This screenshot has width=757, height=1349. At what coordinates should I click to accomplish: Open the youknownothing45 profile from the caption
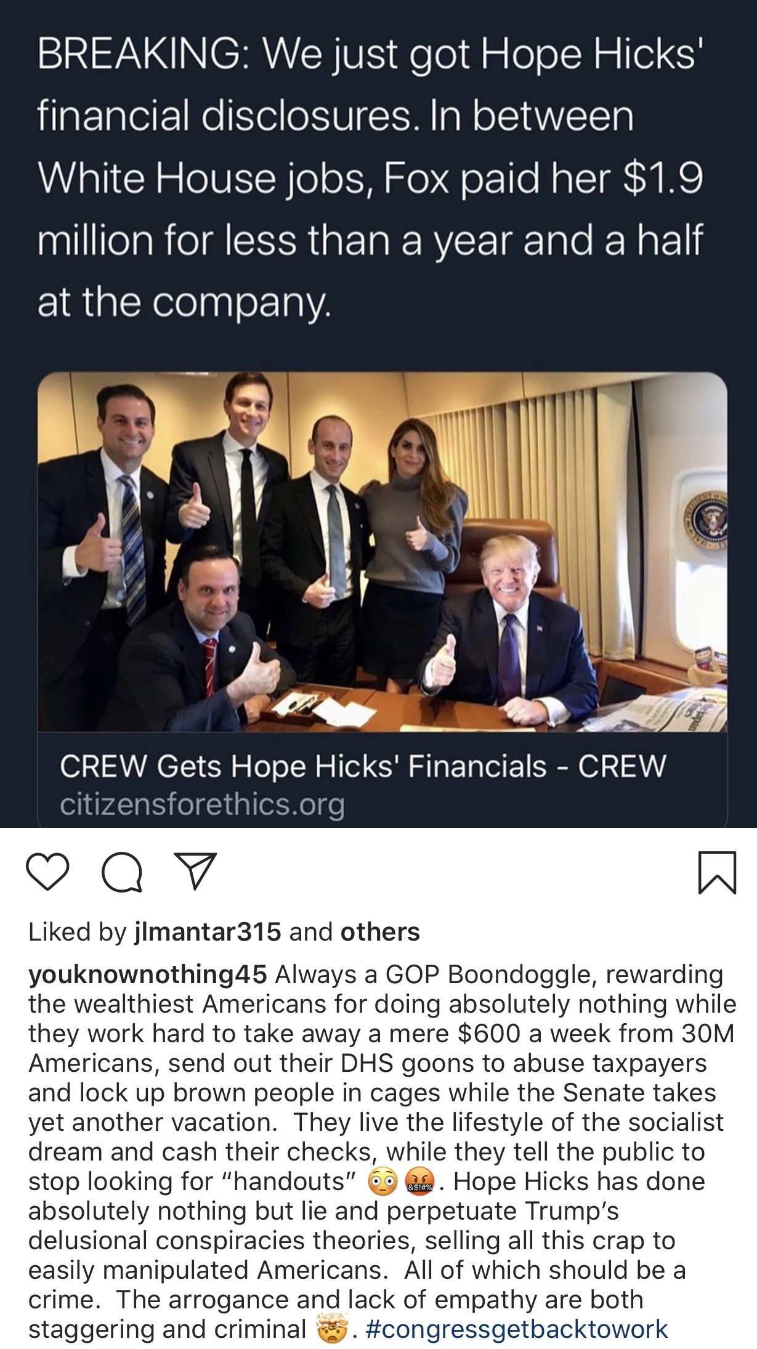pos(147,974)
